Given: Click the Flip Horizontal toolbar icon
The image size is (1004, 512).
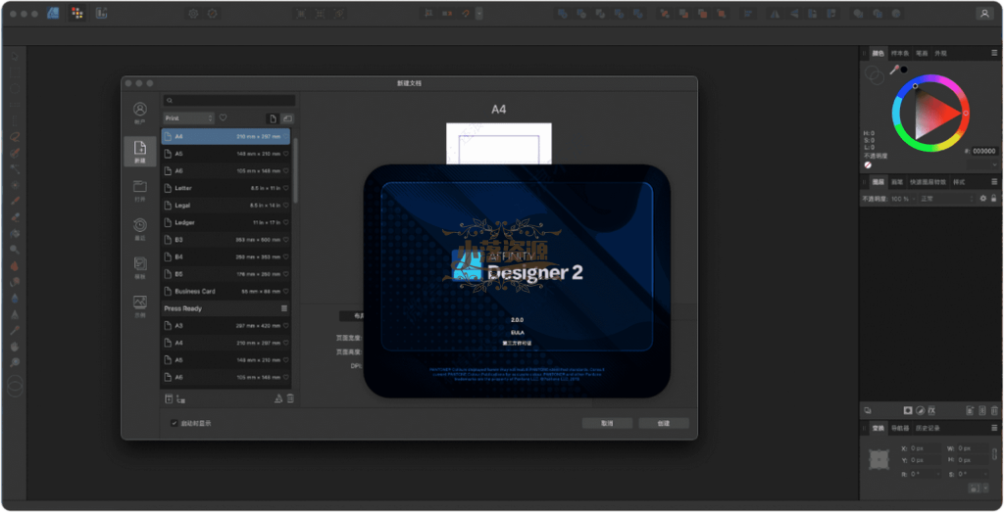Looking at the screenshot, I should (x=775, y=14).
